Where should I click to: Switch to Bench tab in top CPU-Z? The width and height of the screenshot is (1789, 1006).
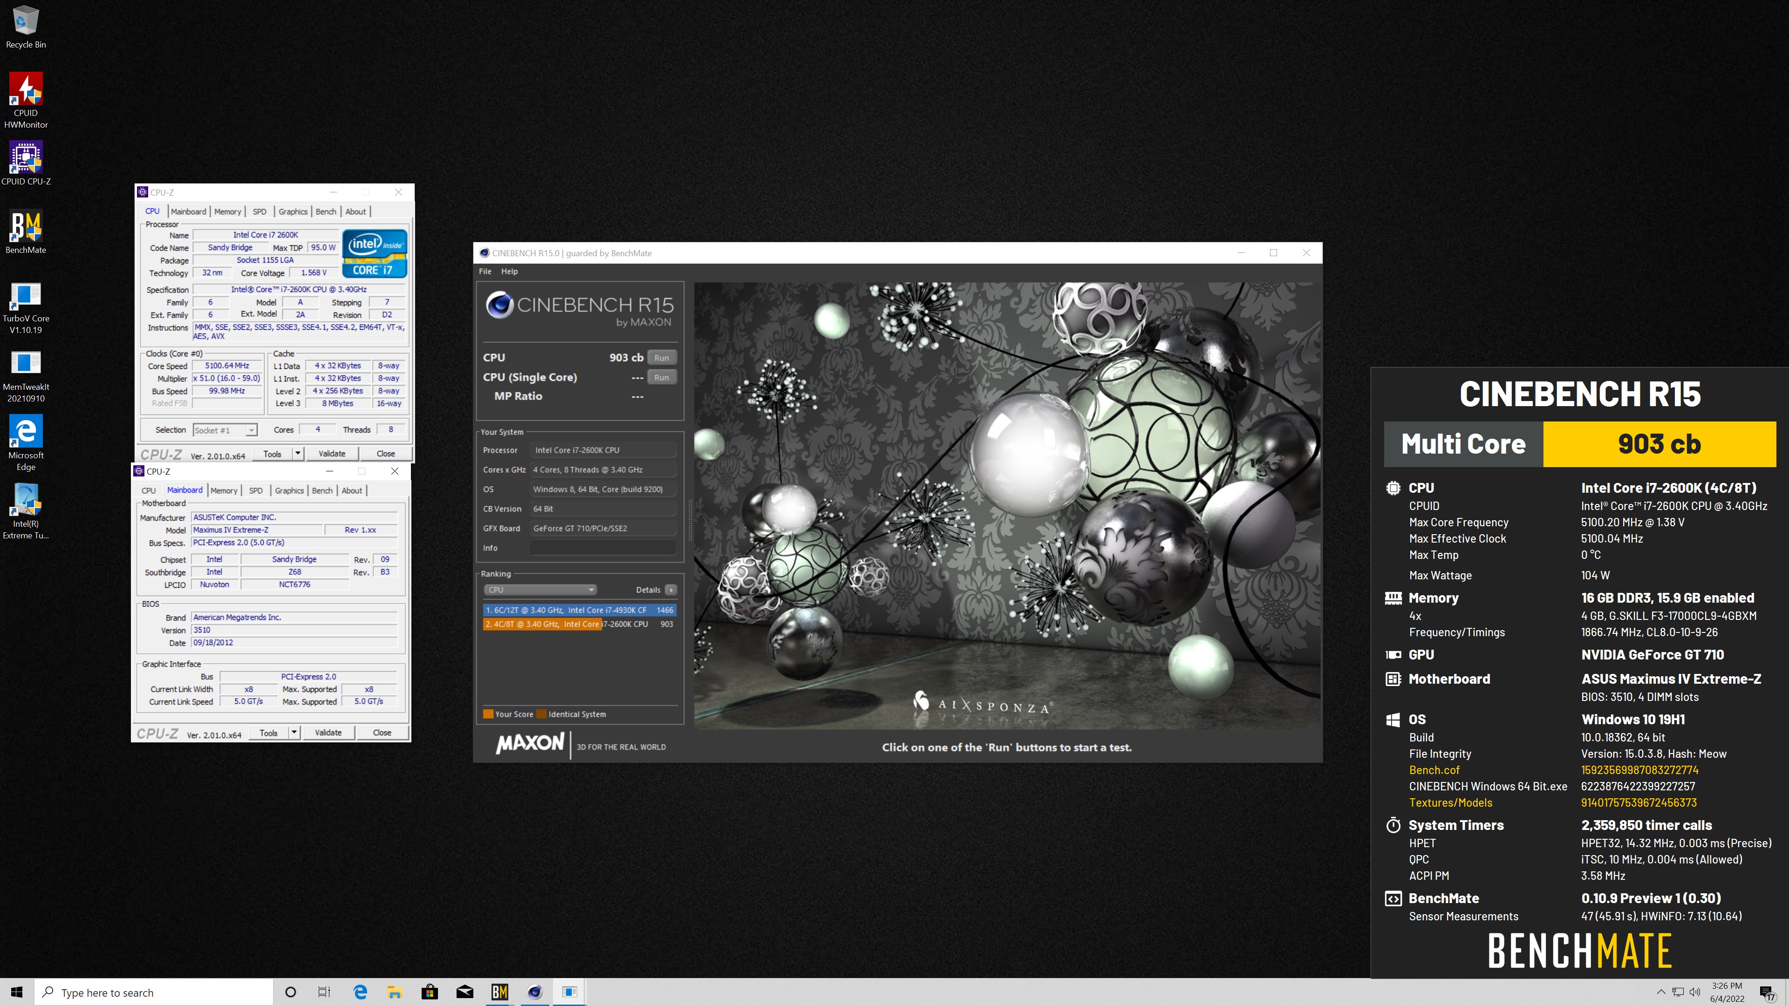coord(326,212)
